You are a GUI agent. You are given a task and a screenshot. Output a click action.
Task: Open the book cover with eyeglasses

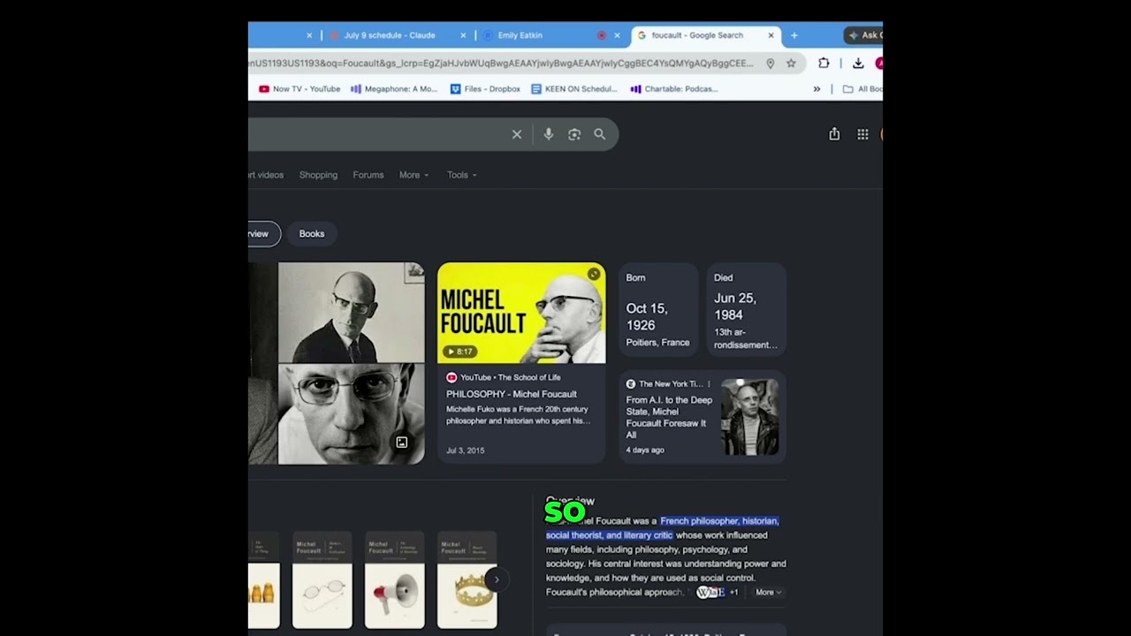323,580
